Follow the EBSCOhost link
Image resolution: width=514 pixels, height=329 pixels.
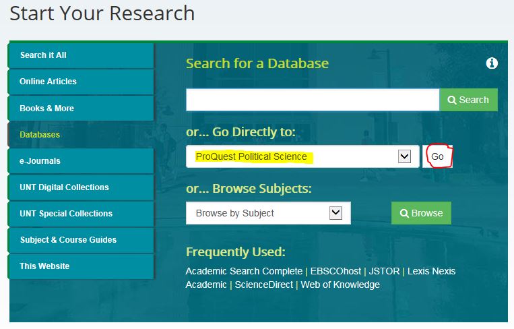point(335,271)
